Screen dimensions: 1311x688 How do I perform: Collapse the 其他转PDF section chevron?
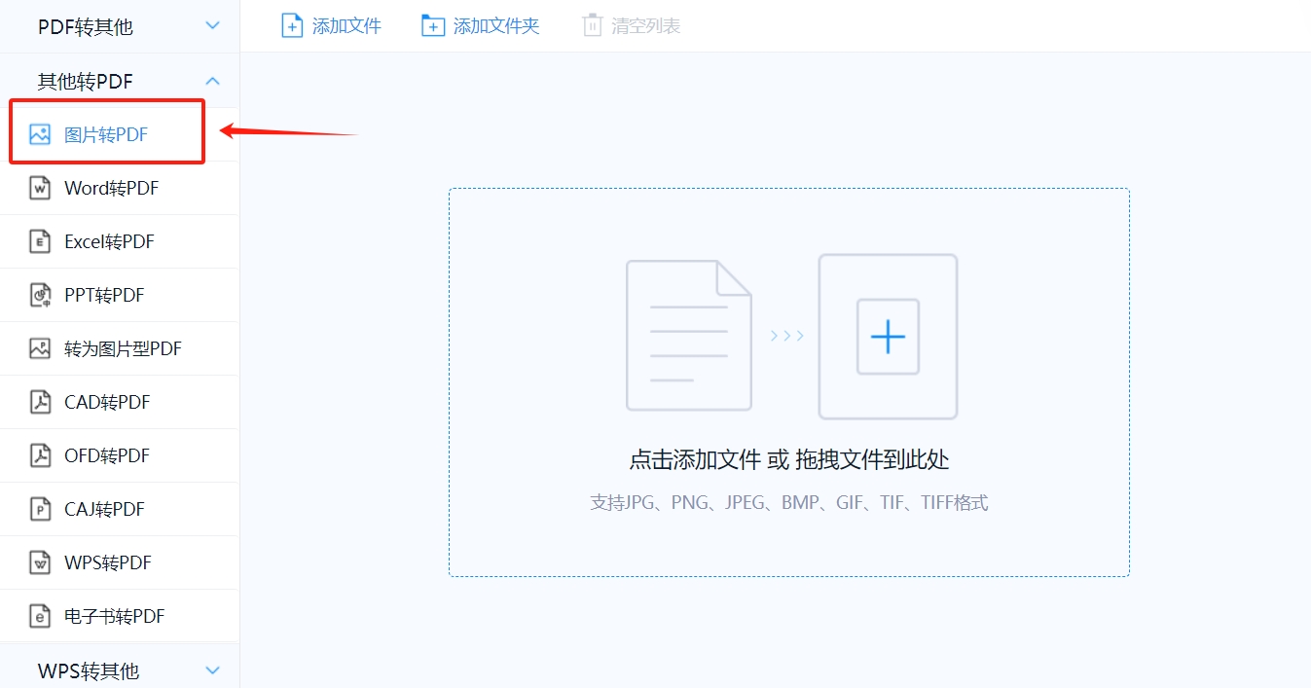click(213, 81)
